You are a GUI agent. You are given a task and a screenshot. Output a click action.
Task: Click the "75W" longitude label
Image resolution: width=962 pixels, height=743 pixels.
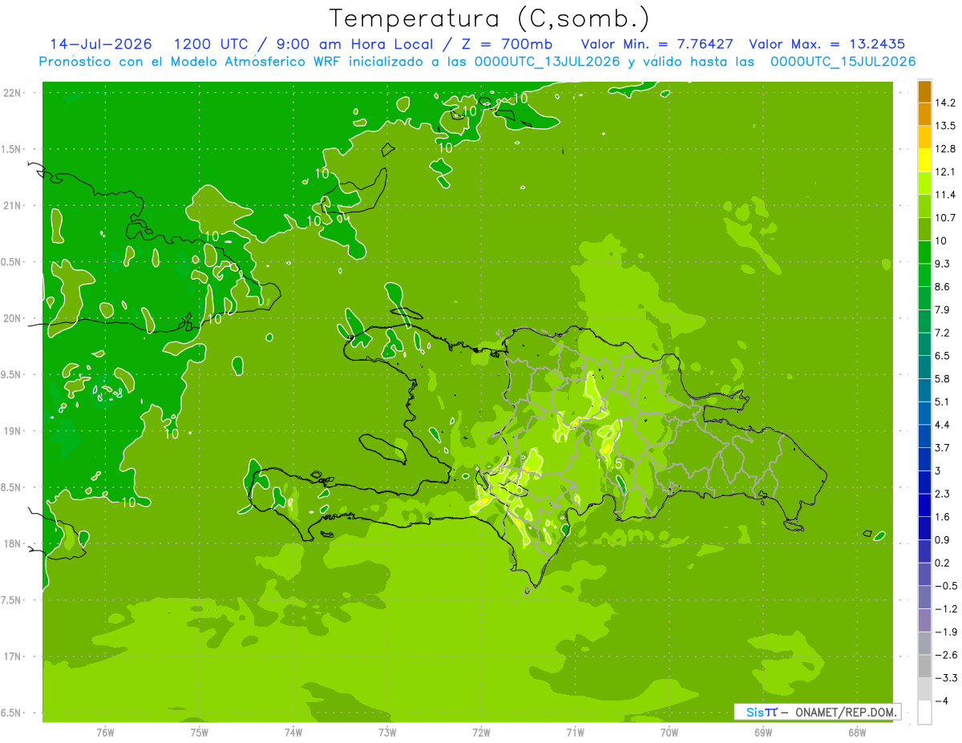pos(200,732)
